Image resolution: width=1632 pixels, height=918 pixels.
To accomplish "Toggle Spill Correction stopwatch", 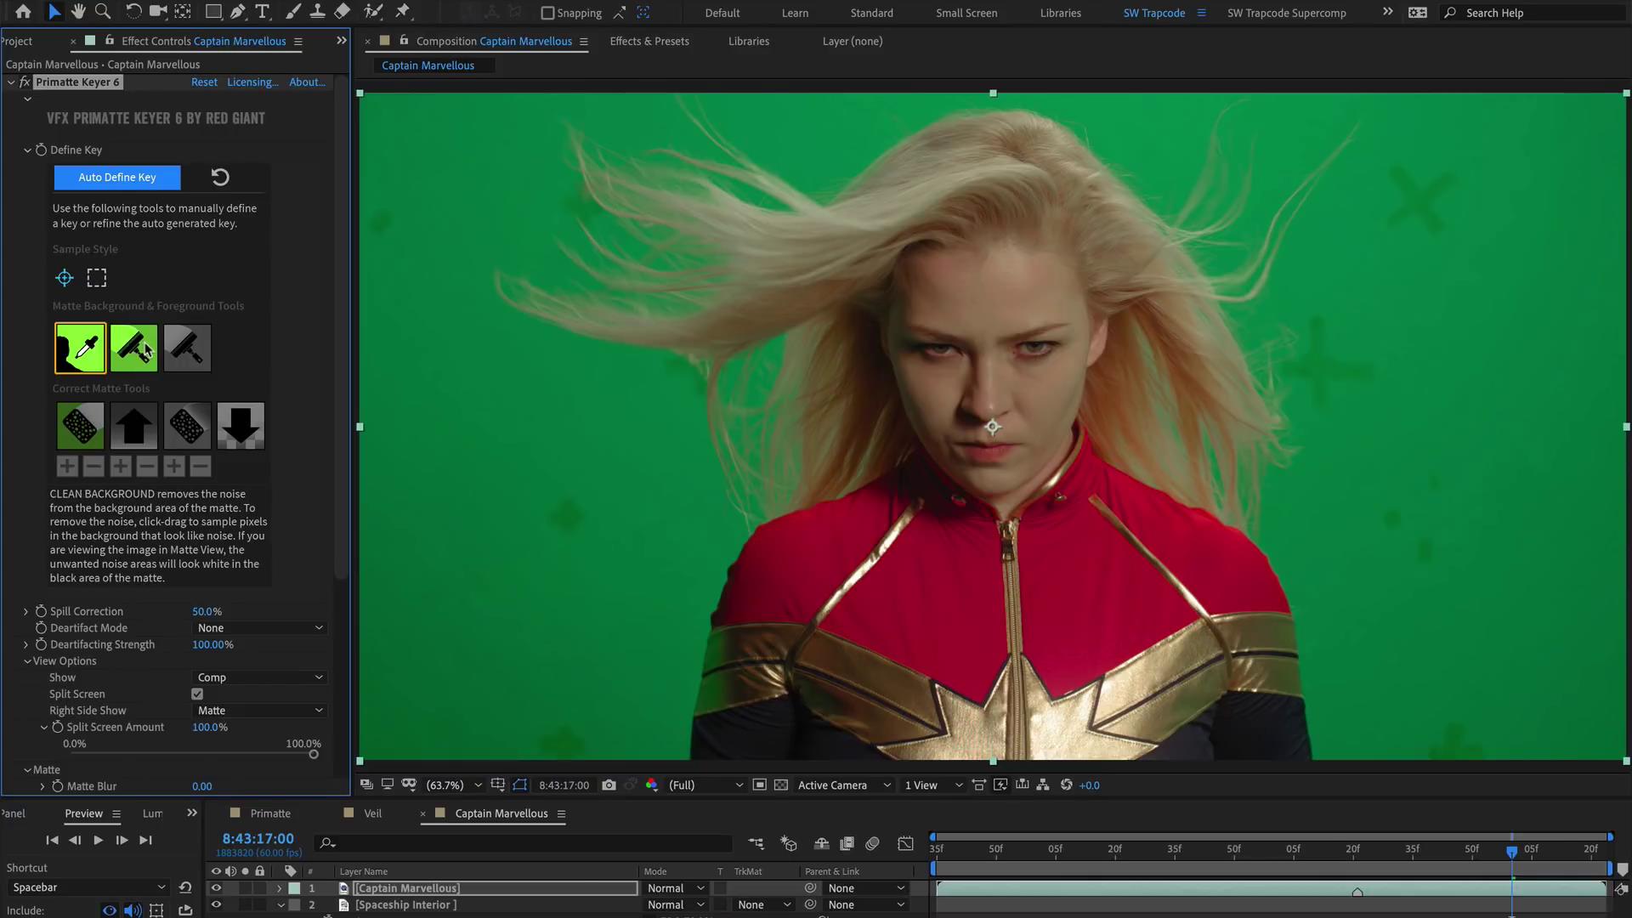I will (41, 611).
